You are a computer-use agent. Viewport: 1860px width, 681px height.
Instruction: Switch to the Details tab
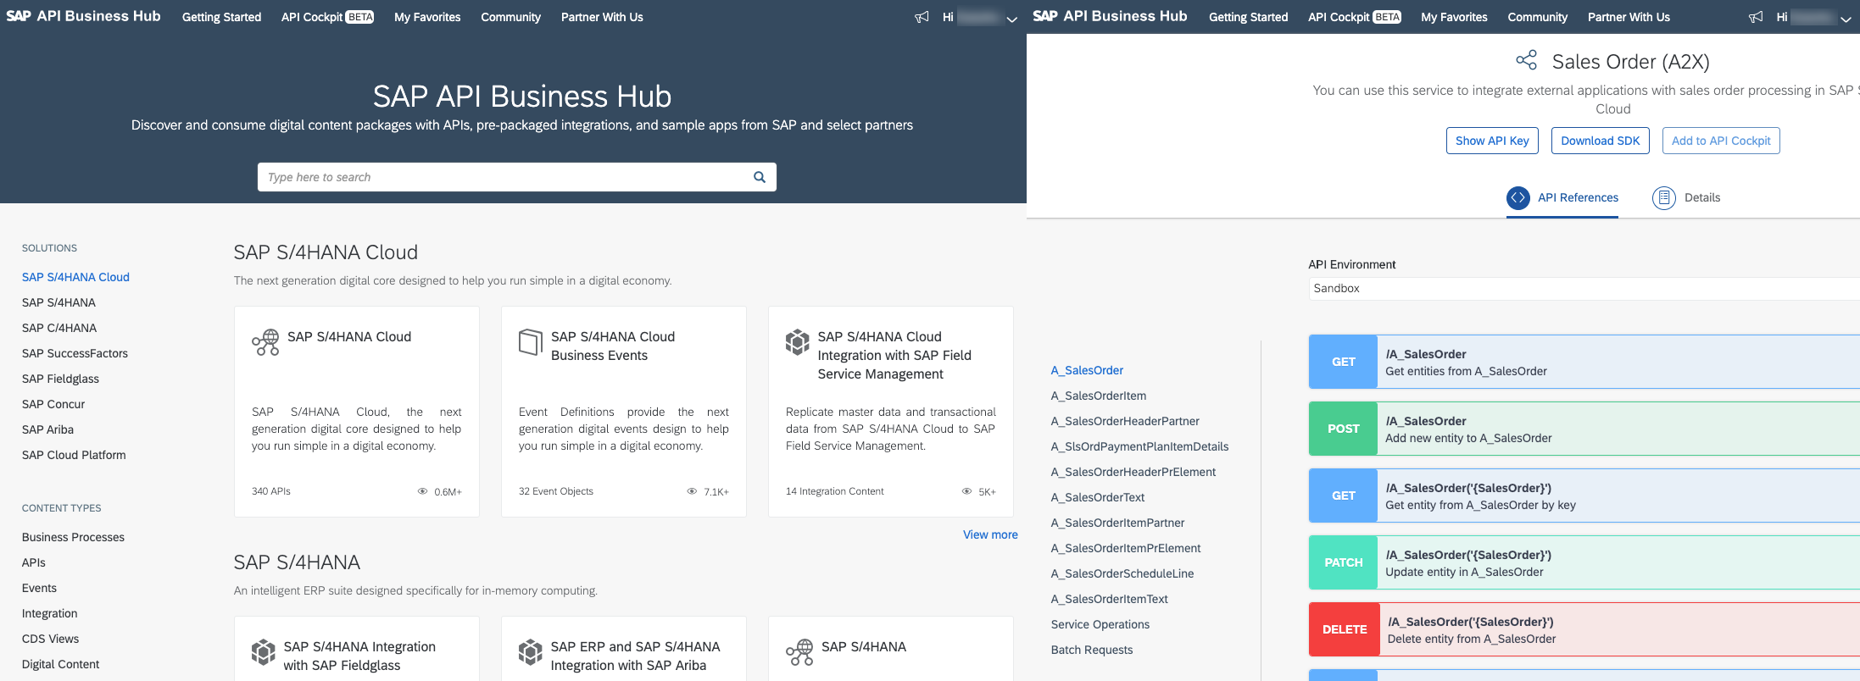tap(1686, 197)
